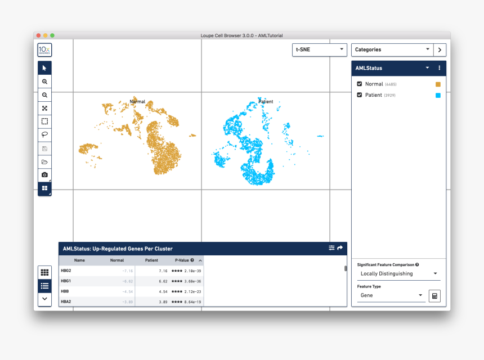Click the blue Patient color swatch
This screenshot has width=484, height=360.
(438, 95)
